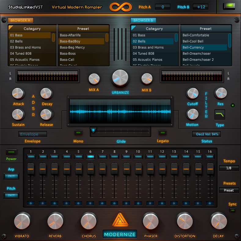The image size is (241, 241).
Task: Toggle the Legato switch
Action: (162, 133)
